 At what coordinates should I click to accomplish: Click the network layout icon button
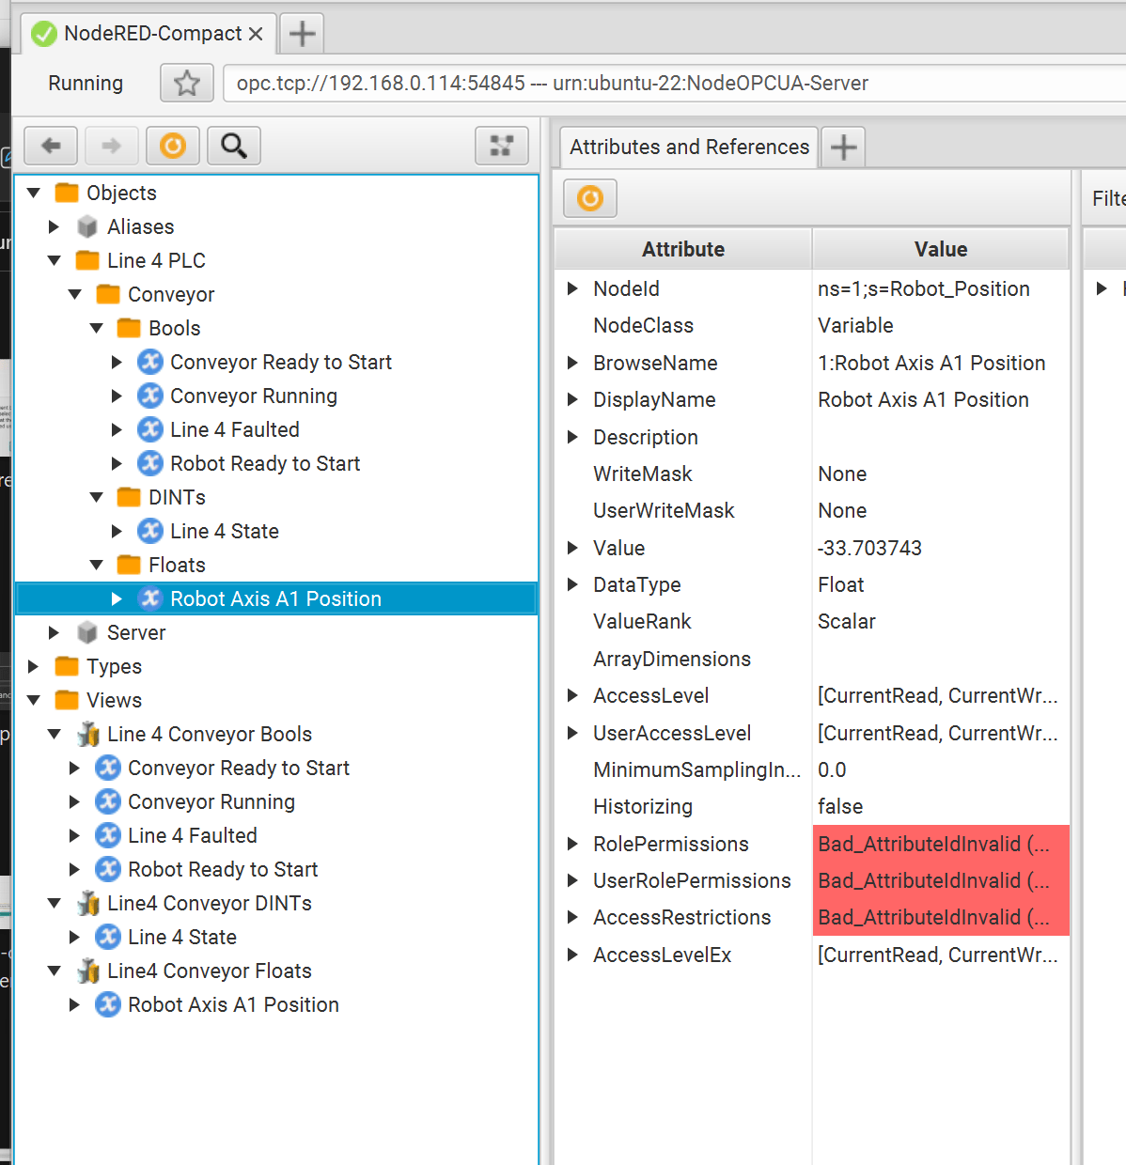click(x=502, y=146)
